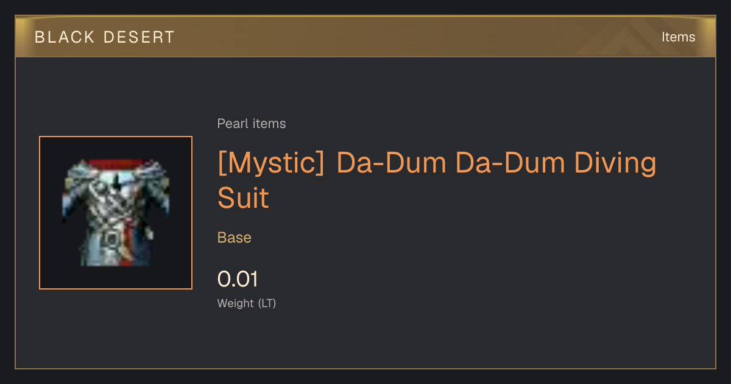Click the (LT) unit text
Viewport: 731px width, 384px height.
pyautogui.click(x=267, y=303)
